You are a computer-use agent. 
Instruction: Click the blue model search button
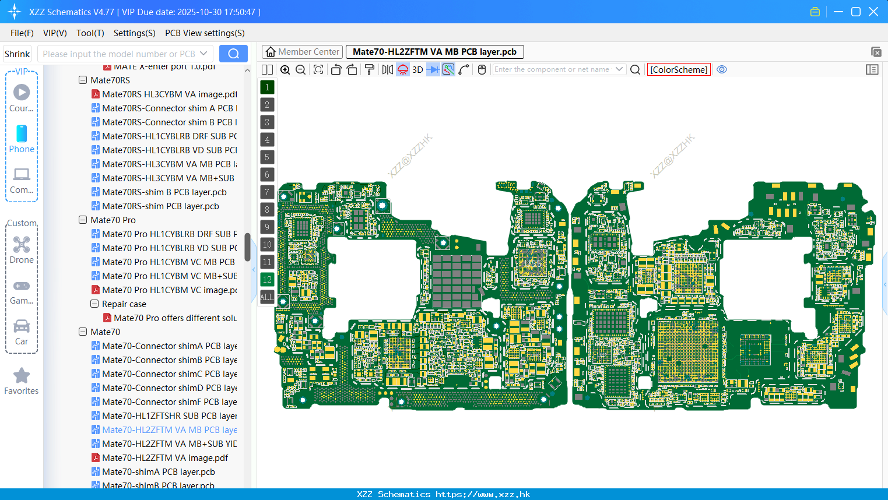[x=233, y=54]
